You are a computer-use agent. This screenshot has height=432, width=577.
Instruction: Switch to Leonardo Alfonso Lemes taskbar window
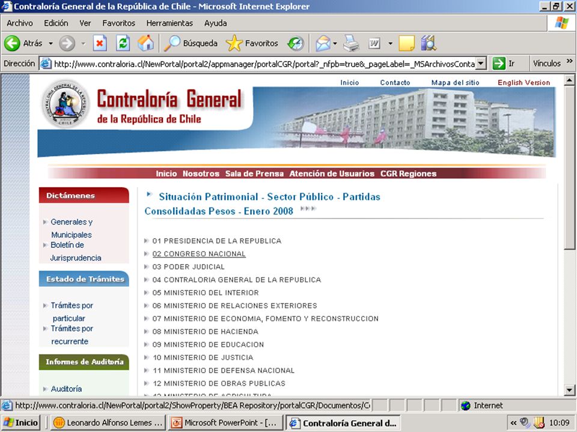tap(108, 423)
